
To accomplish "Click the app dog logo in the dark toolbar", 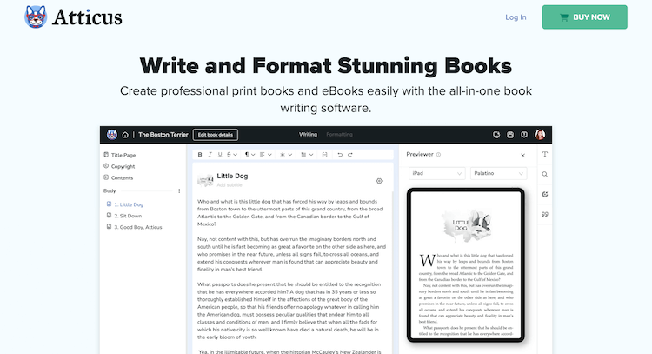I will point(112,134).
